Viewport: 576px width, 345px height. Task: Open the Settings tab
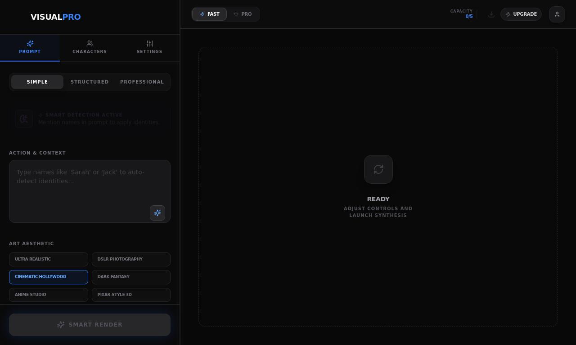pyautogui.click(x=149, y=47)
